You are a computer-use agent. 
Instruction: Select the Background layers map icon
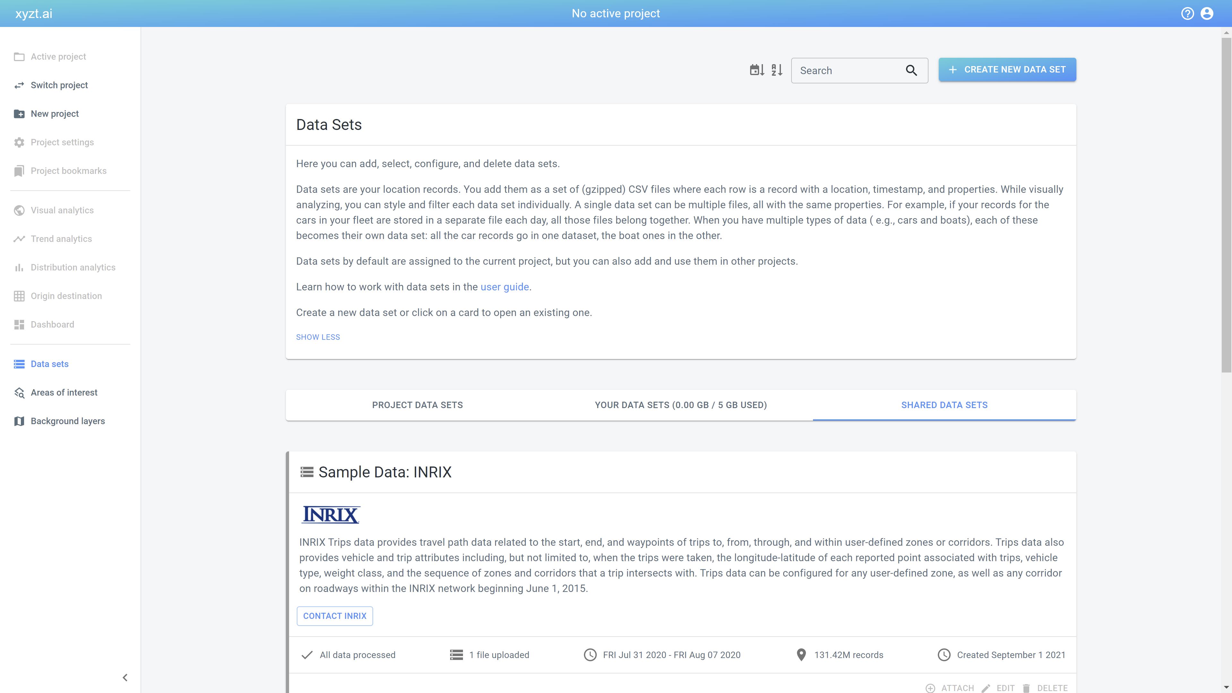19,421
